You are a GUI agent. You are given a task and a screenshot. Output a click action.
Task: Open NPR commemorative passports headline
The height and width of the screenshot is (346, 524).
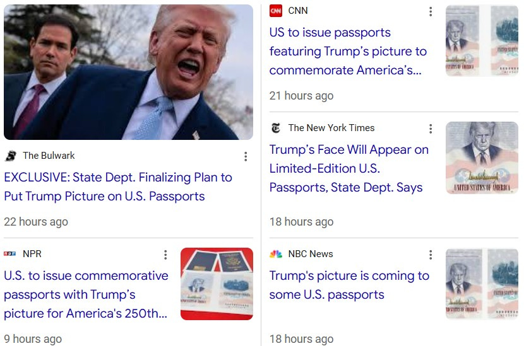(86, 294)
